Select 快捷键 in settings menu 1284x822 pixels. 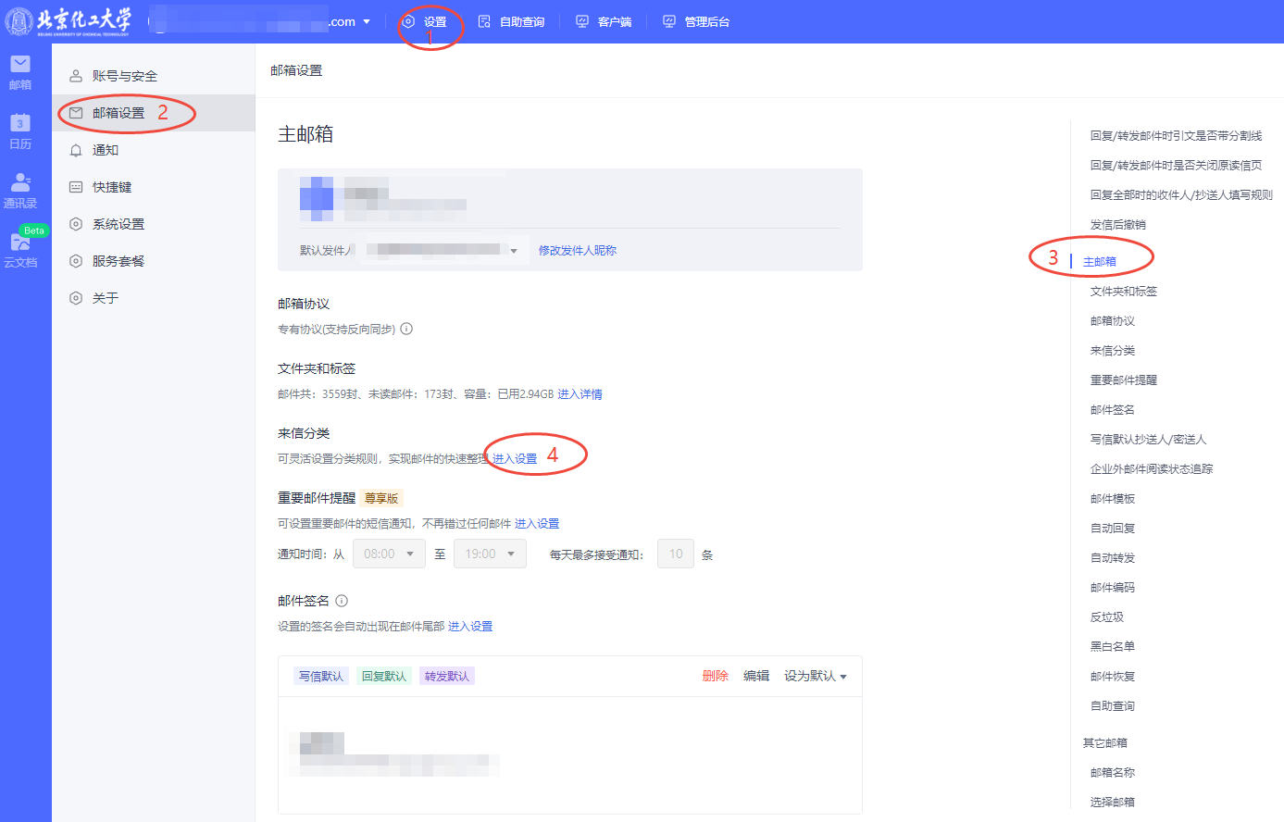[x=112, y=187]
